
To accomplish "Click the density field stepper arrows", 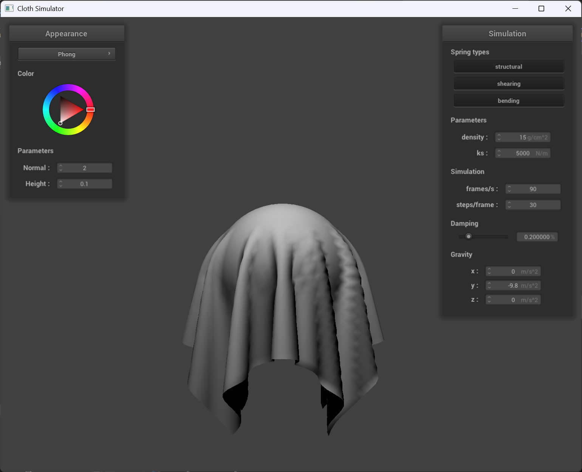I will 499,137.
